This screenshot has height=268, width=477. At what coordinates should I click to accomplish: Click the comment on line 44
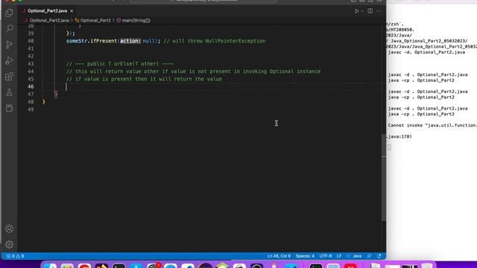[x=193, y=71]
